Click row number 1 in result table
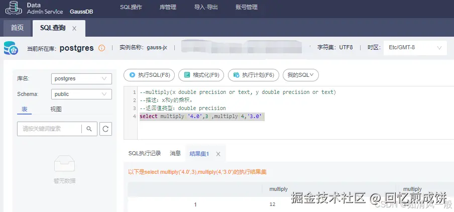454x212 pixels. pos(195,204)
